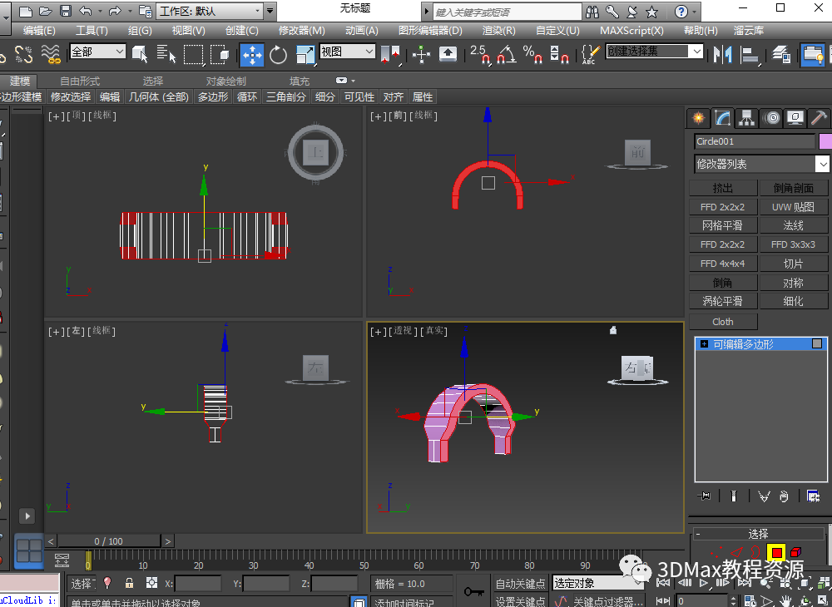Switch to the 自由形式 ribbon tab
This screenshot has width=832, height=607.
(x=80, y=81)
